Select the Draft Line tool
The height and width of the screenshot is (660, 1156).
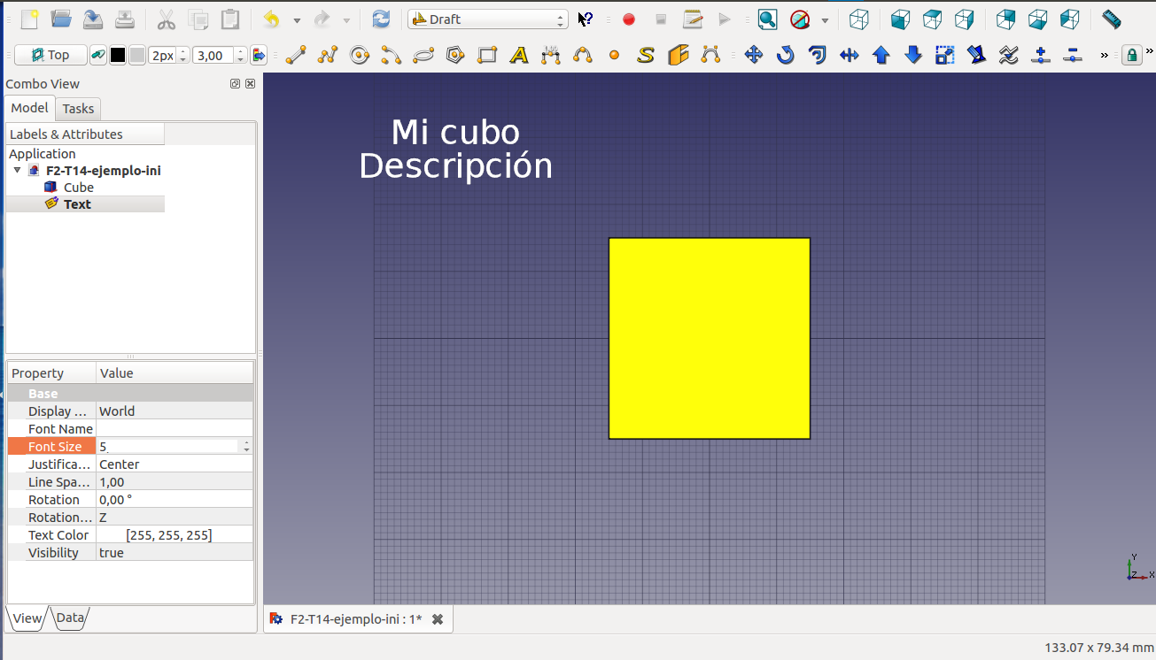click(x=295, y=56)
